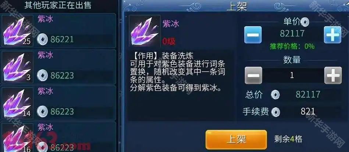The image size is (349, 152).
Task: Click the silver coin icon beside 手续费
Action: 276,112
